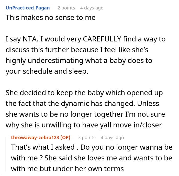The height and width of the screenshot is (176, 179).
Task: Open the "4 days ago" timestamp on OP's reply
Action: pyautogui.click(x=112, y=138)
